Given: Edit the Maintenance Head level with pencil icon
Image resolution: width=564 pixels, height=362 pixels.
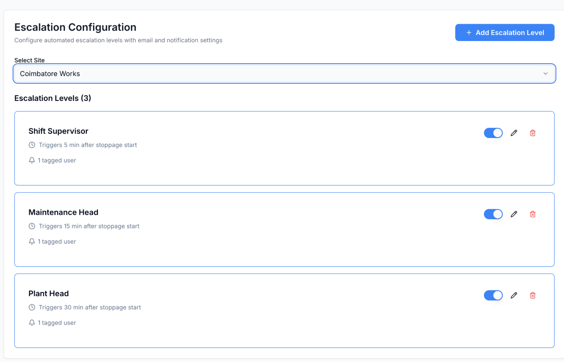Looking at the screenshot, I should point(514,214).
